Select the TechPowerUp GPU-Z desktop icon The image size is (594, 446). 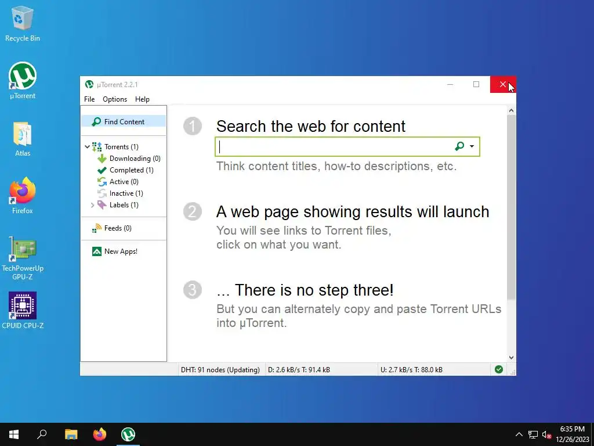click(x=23, y=258)
